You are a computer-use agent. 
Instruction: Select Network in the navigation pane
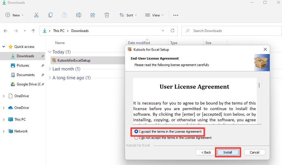coord(18,131)
